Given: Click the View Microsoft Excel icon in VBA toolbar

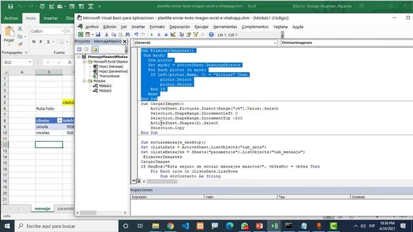Looking at the screenshot, I should [x=81, y=34].
